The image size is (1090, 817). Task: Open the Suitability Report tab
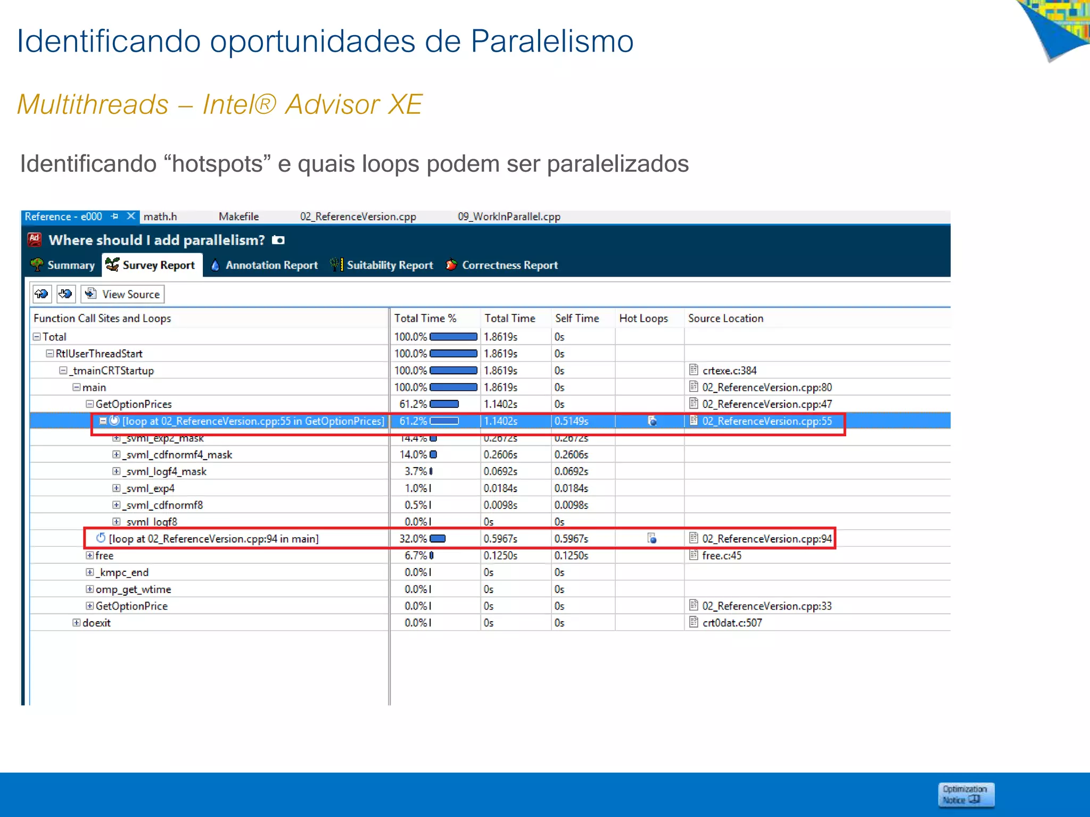point(382,265)
